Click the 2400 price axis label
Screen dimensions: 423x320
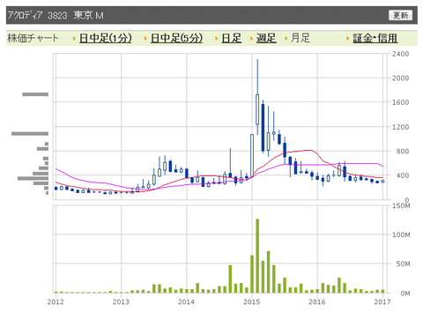pyautogui.click(x=400, y=54)
